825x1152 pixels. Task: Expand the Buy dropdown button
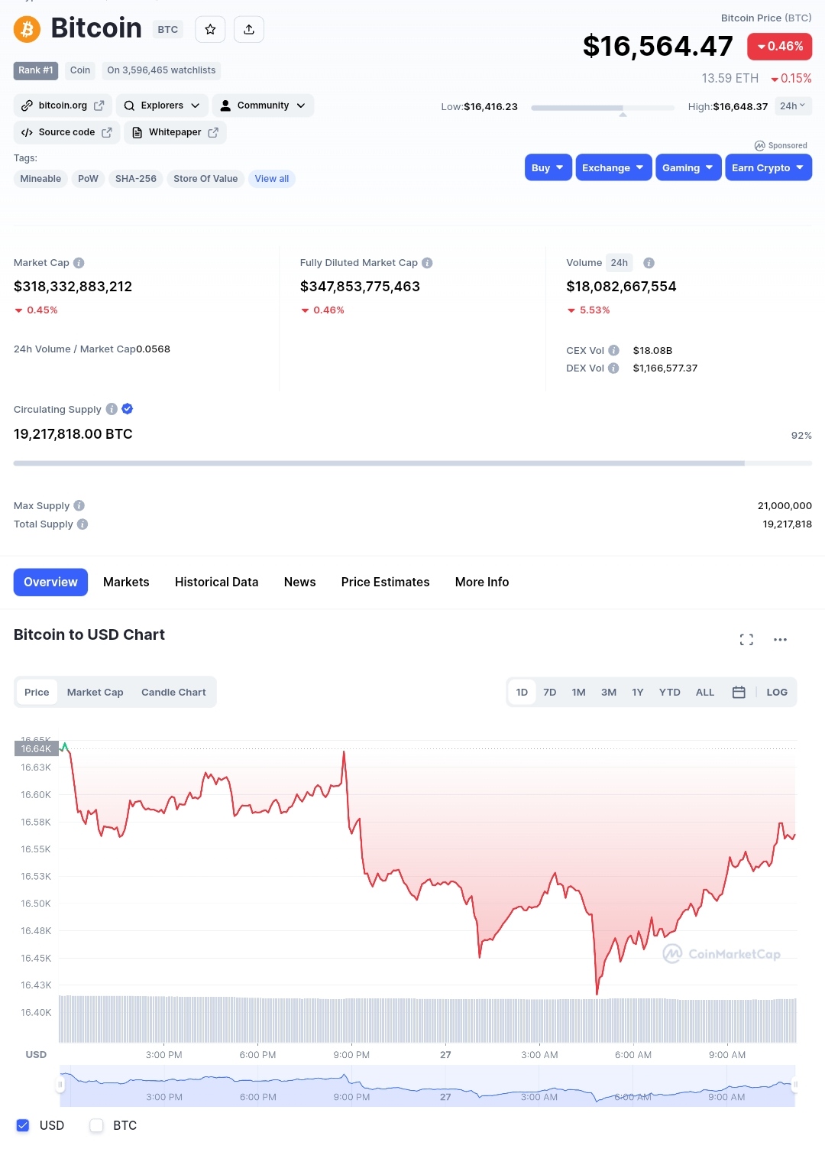pos(548,168)
